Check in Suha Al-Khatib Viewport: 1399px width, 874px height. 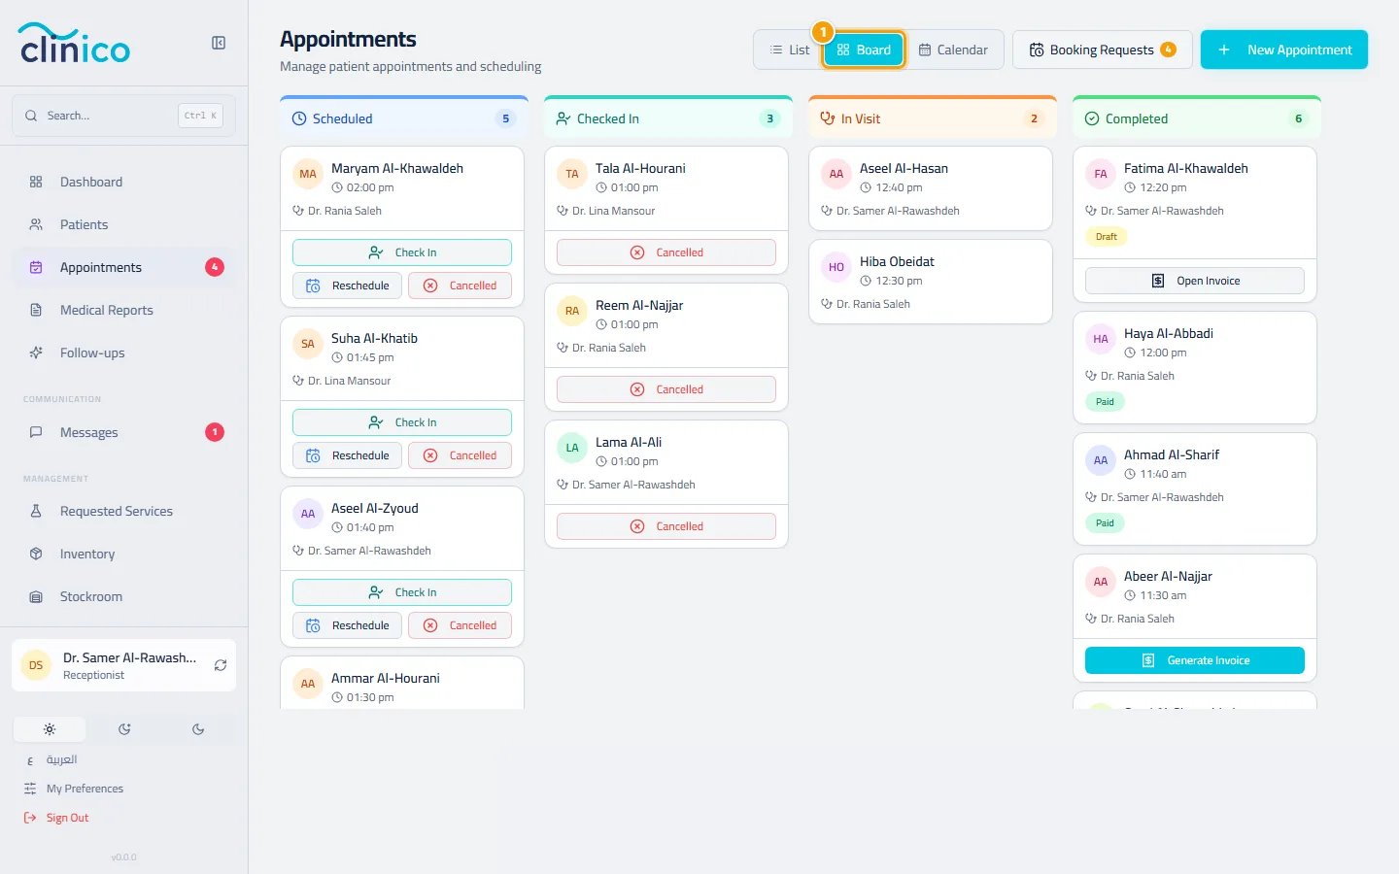click(402, 422)
